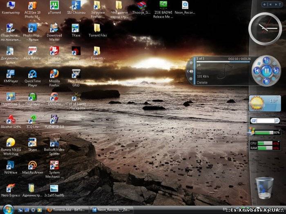The width and height of the screenshot is (286, 214).
Task: Open the weather gadget showing 18°
Action: coord(265,104)
